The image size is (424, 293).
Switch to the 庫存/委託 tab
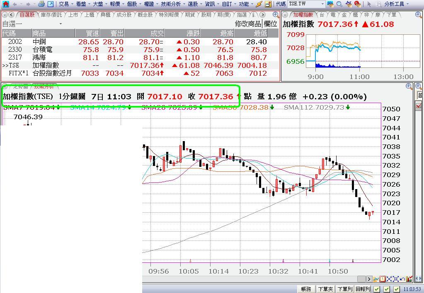(51, 15)
